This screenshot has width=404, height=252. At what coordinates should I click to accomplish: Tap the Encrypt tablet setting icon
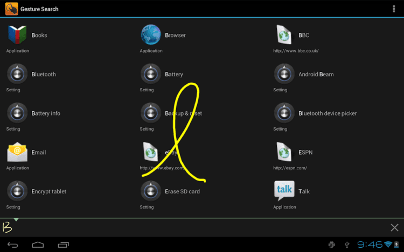(x=17, y=191)
